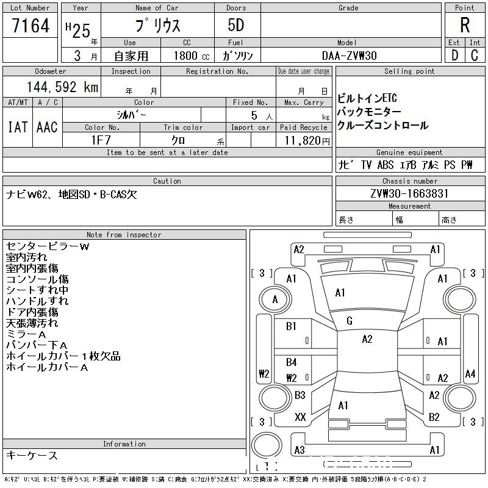Click the odometer reading 144,592 km
The image size is (488, 488).
(x=62, y=87)
